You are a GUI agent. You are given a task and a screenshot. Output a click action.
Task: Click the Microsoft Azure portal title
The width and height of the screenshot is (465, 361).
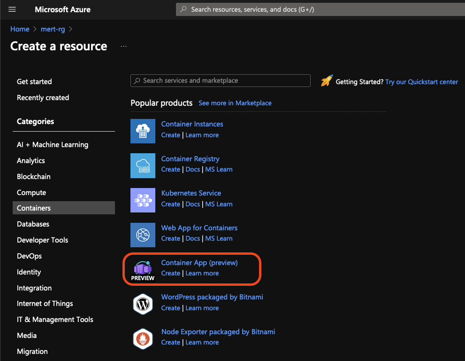[62, 9]
